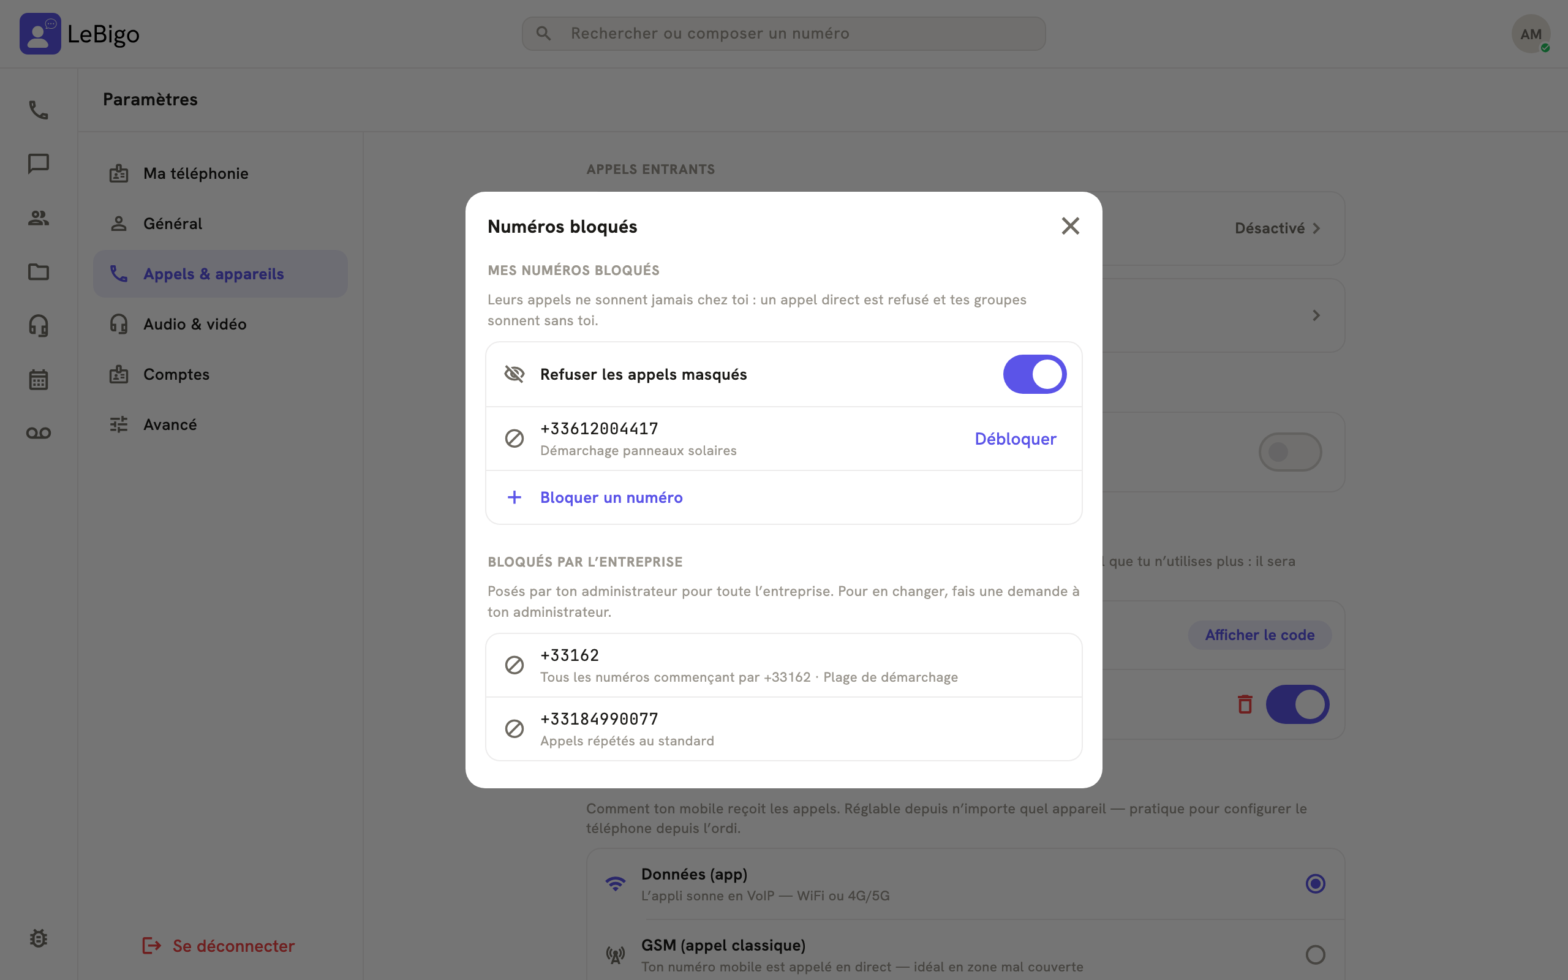
Task: Click the +33184990077 blocked number row
Action: (783, 729)
